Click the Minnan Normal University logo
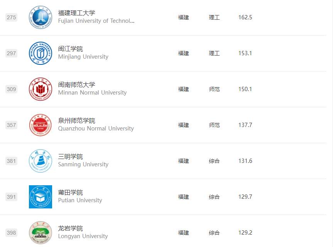 pyautogui.click(x=41, y=89)
